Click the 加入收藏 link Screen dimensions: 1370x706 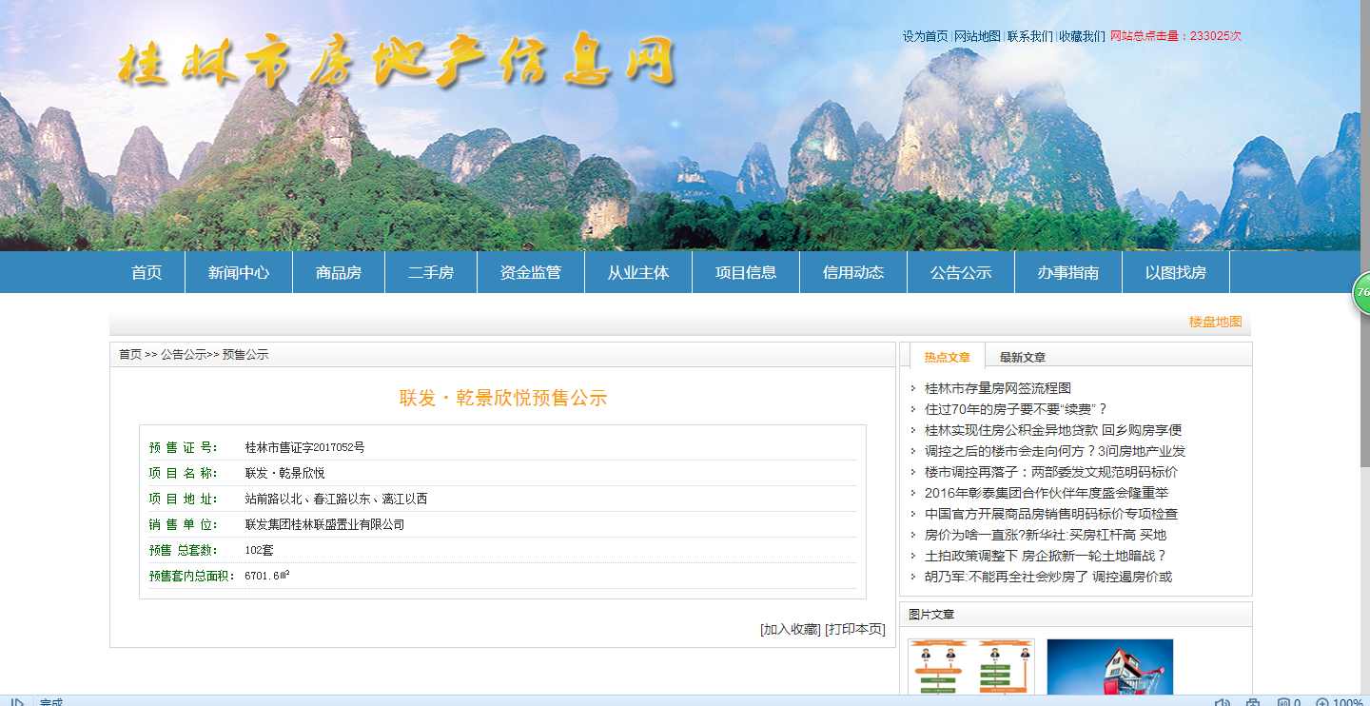[790, 629]
